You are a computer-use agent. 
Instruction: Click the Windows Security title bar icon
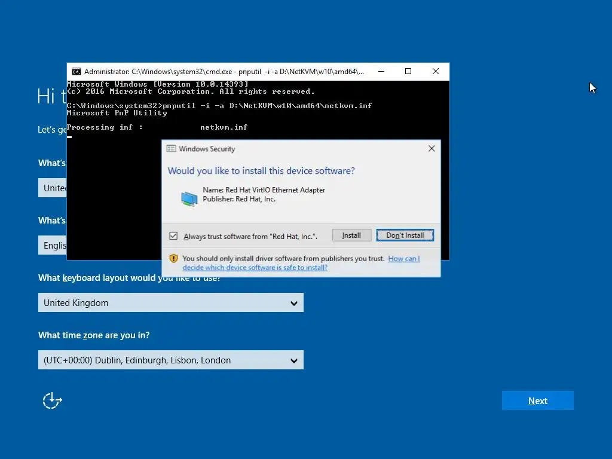[171, 149]
